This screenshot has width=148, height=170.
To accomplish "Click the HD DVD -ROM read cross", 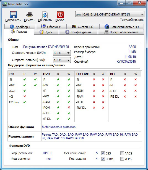I will point(94,91).
